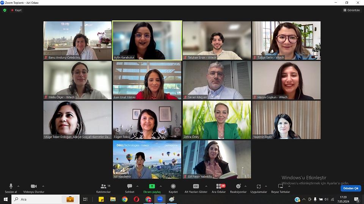This screenshot has height=204, width=364.
Task: Open the Reaksiyonlar reactions menu
Action: coord(238,188)
